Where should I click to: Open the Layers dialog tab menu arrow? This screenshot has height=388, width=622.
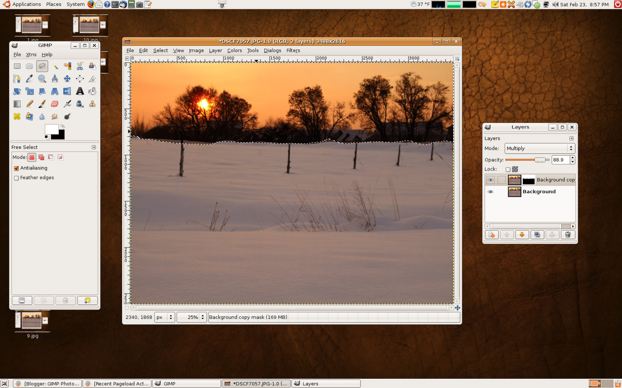click(571, 138)
